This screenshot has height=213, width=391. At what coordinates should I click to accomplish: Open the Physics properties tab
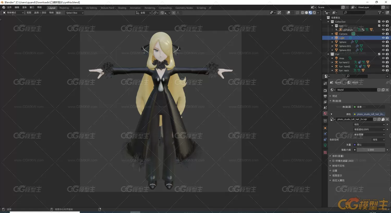(x=325, y=134)
